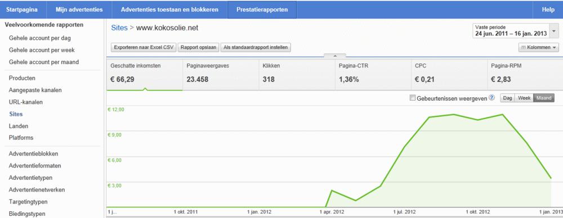Open the Landen report
The height and width of the screenshot is (218, 563).
[x=19, y=126]
